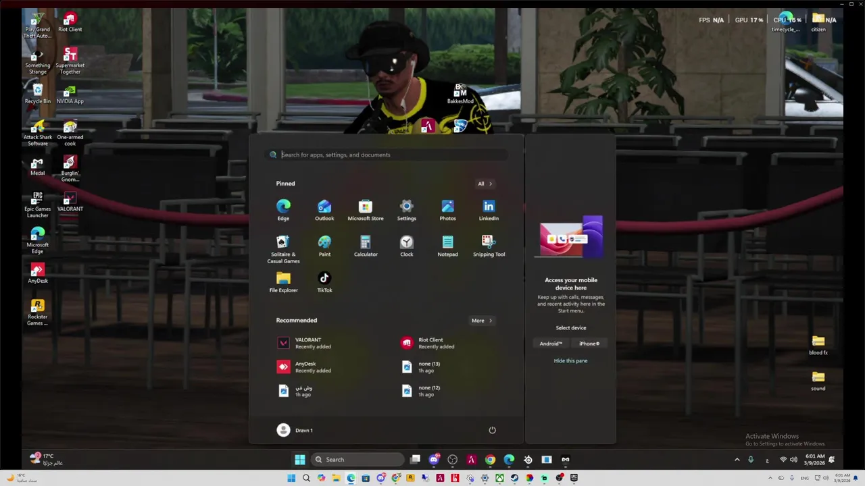This screenshot has width=865, height=486.
Task: Select the Something Strange desktop icon
Action: (38, 61)
